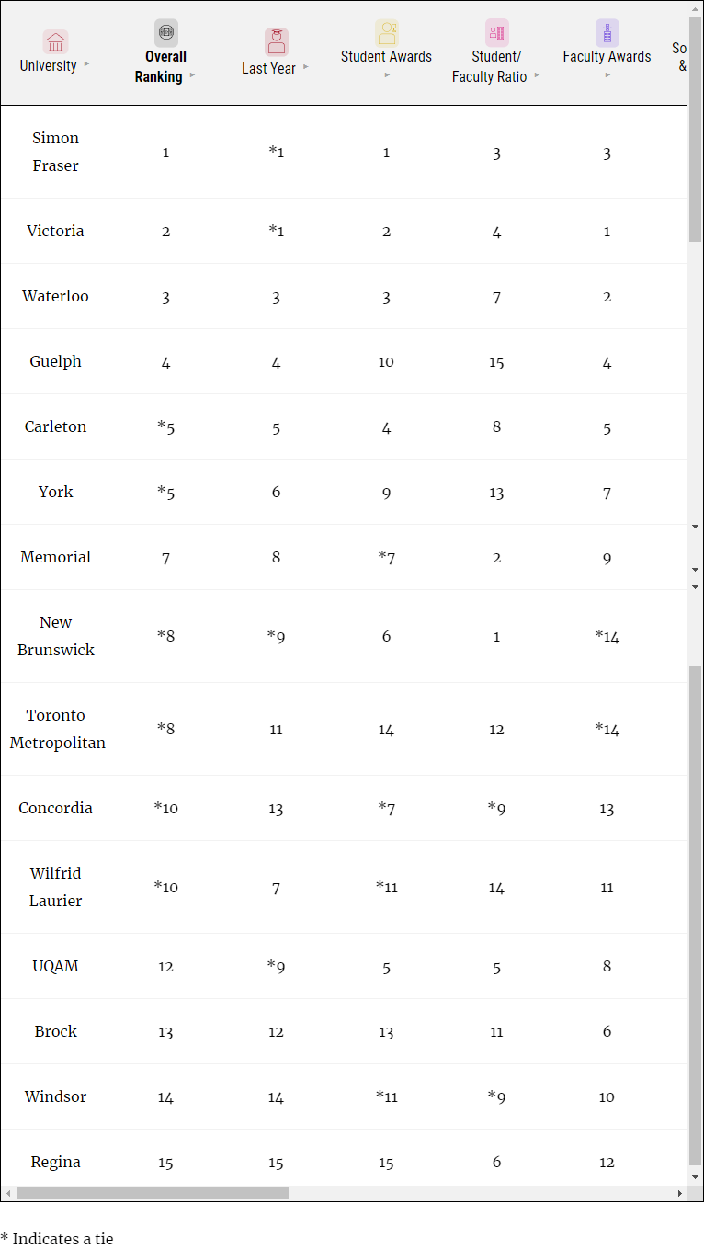Click the Student/Faculty Ratio column icon

point(496,33)
